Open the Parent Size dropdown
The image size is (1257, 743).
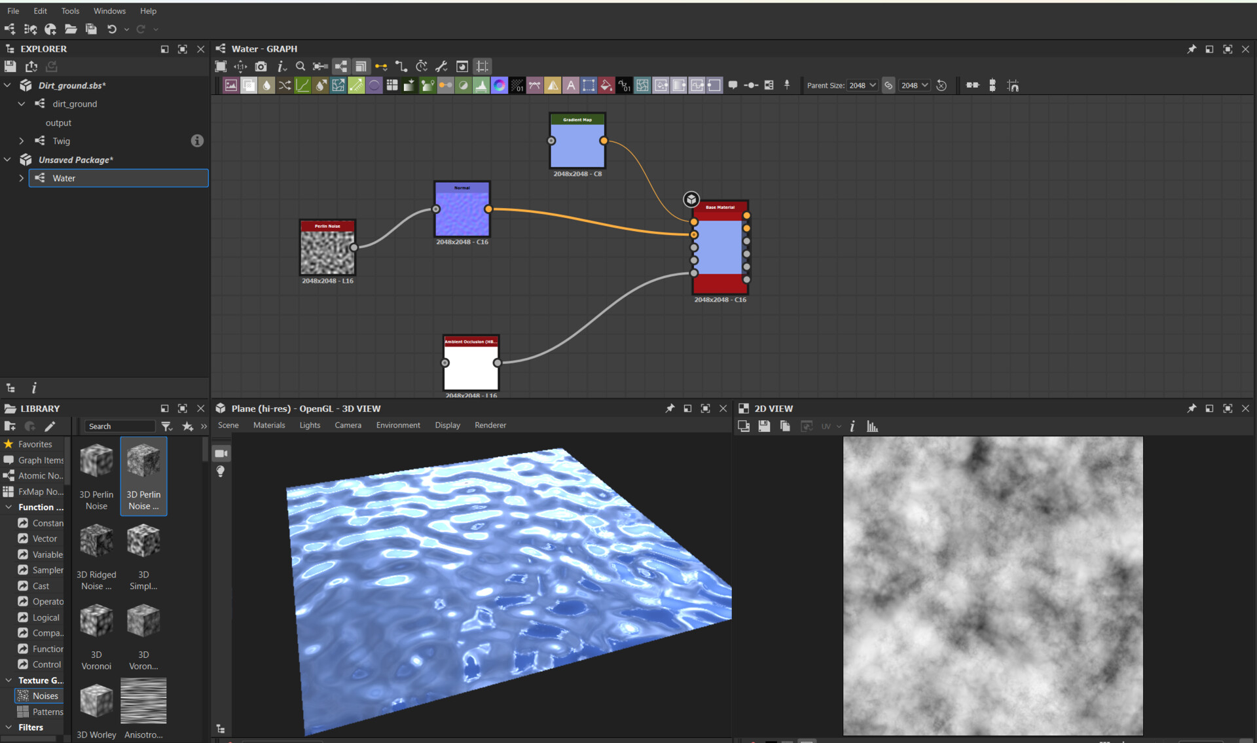pos(862,85)
